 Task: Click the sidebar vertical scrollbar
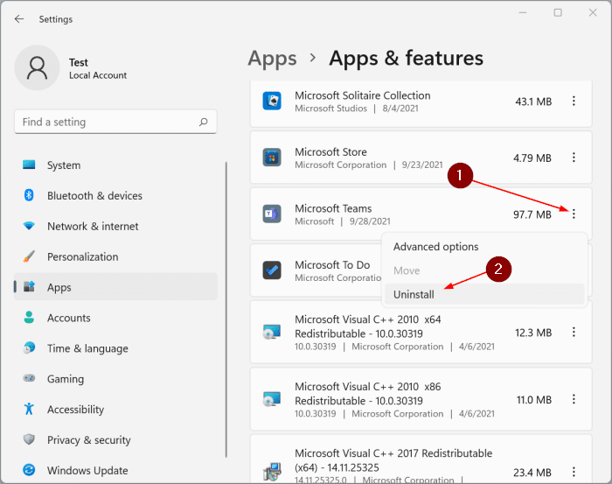point(226,309)
